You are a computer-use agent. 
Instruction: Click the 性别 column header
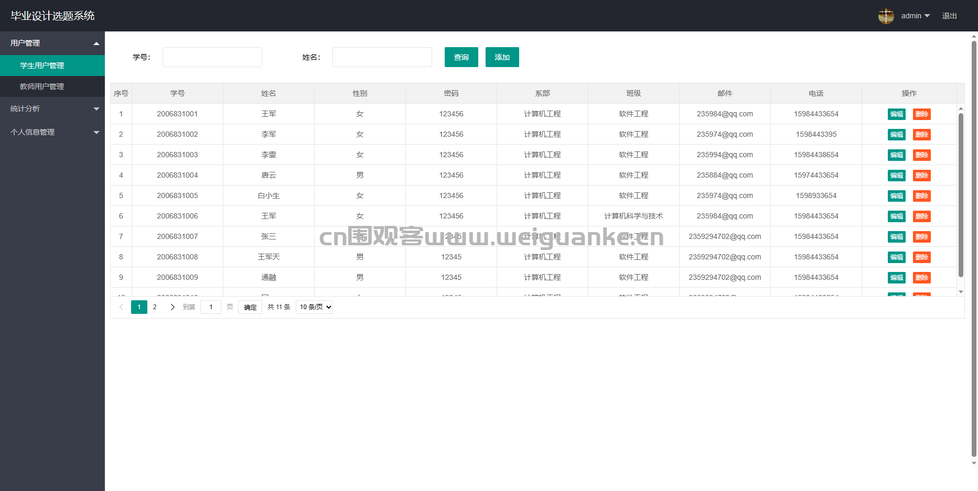pos(360,93)
